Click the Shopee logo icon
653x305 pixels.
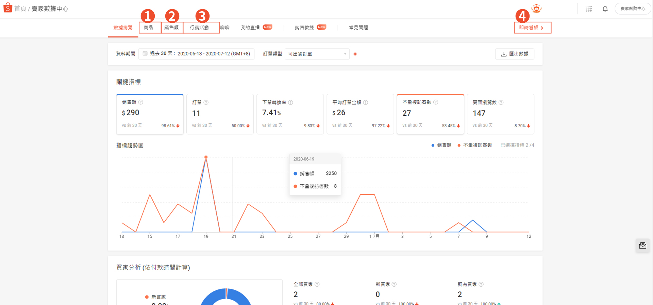7,8
